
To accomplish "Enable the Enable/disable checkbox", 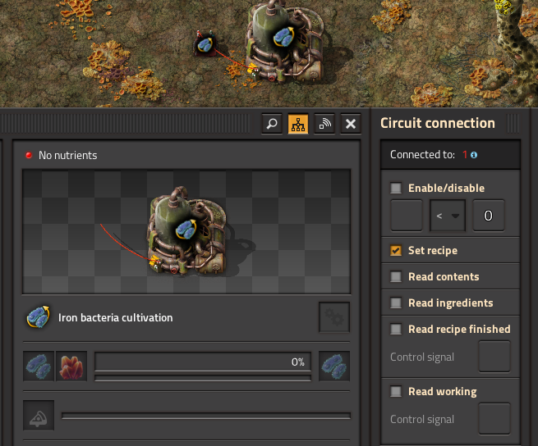I will tap(396, 188).
